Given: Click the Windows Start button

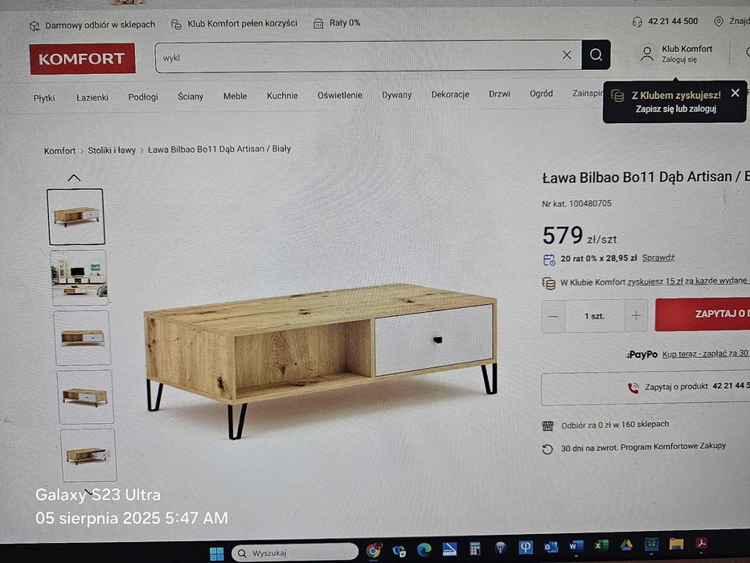Looking at the screenshot, I should (x=217, y=553).
